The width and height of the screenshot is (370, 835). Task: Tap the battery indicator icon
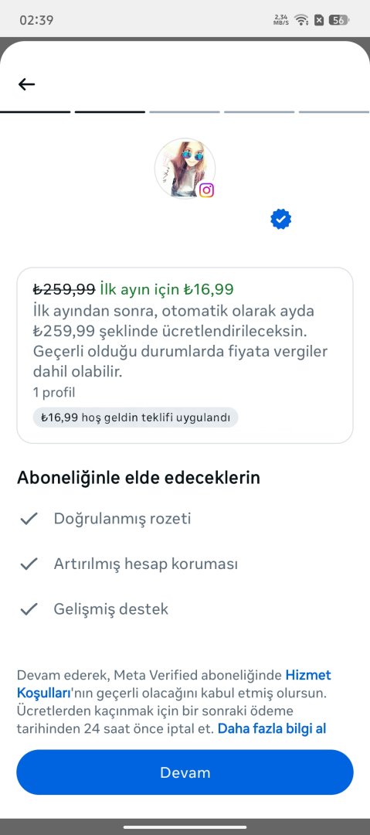coord(338,20)
